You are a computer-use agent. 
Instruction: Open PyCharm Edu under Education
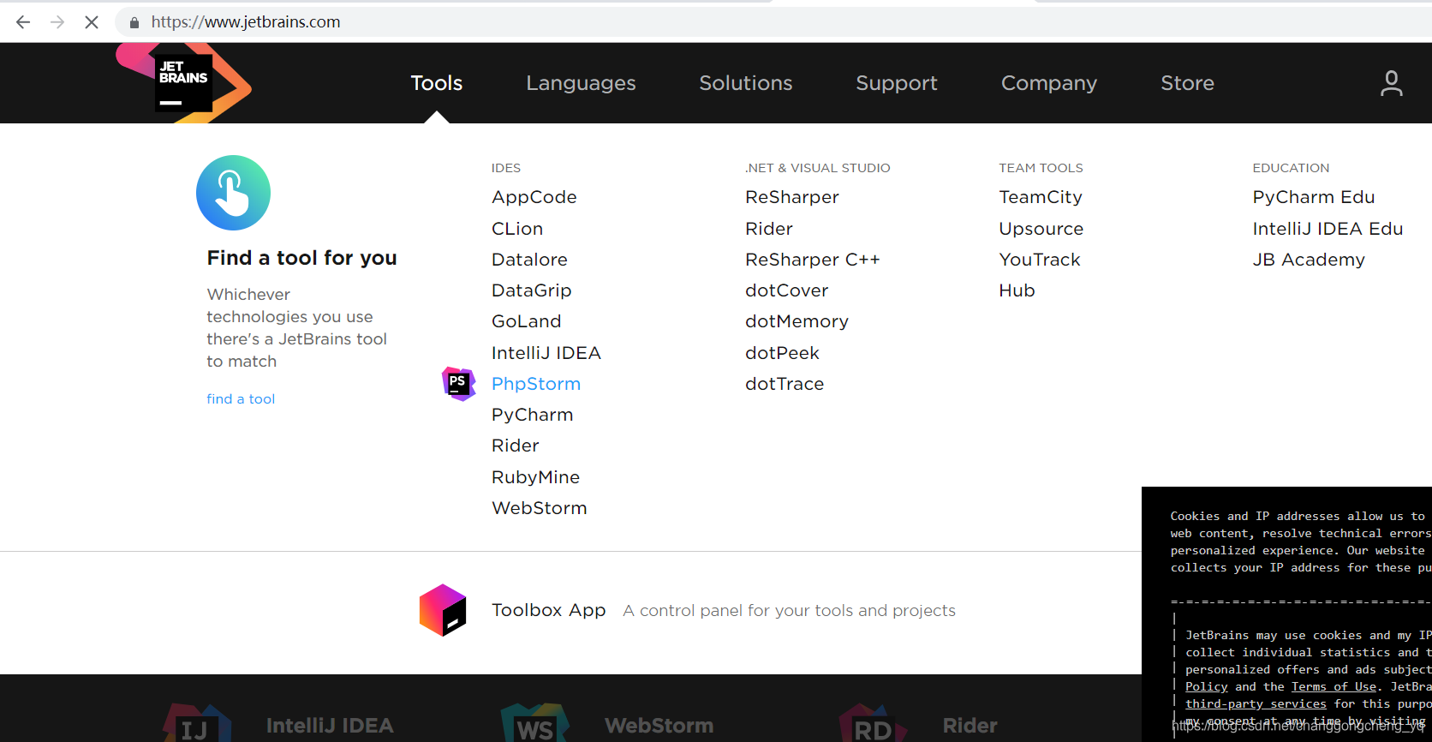pos(1314,197)
